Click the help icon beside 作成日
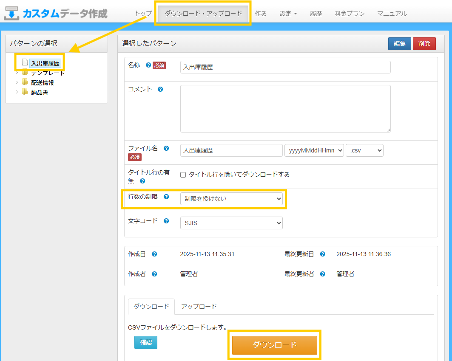 point(154,254)
